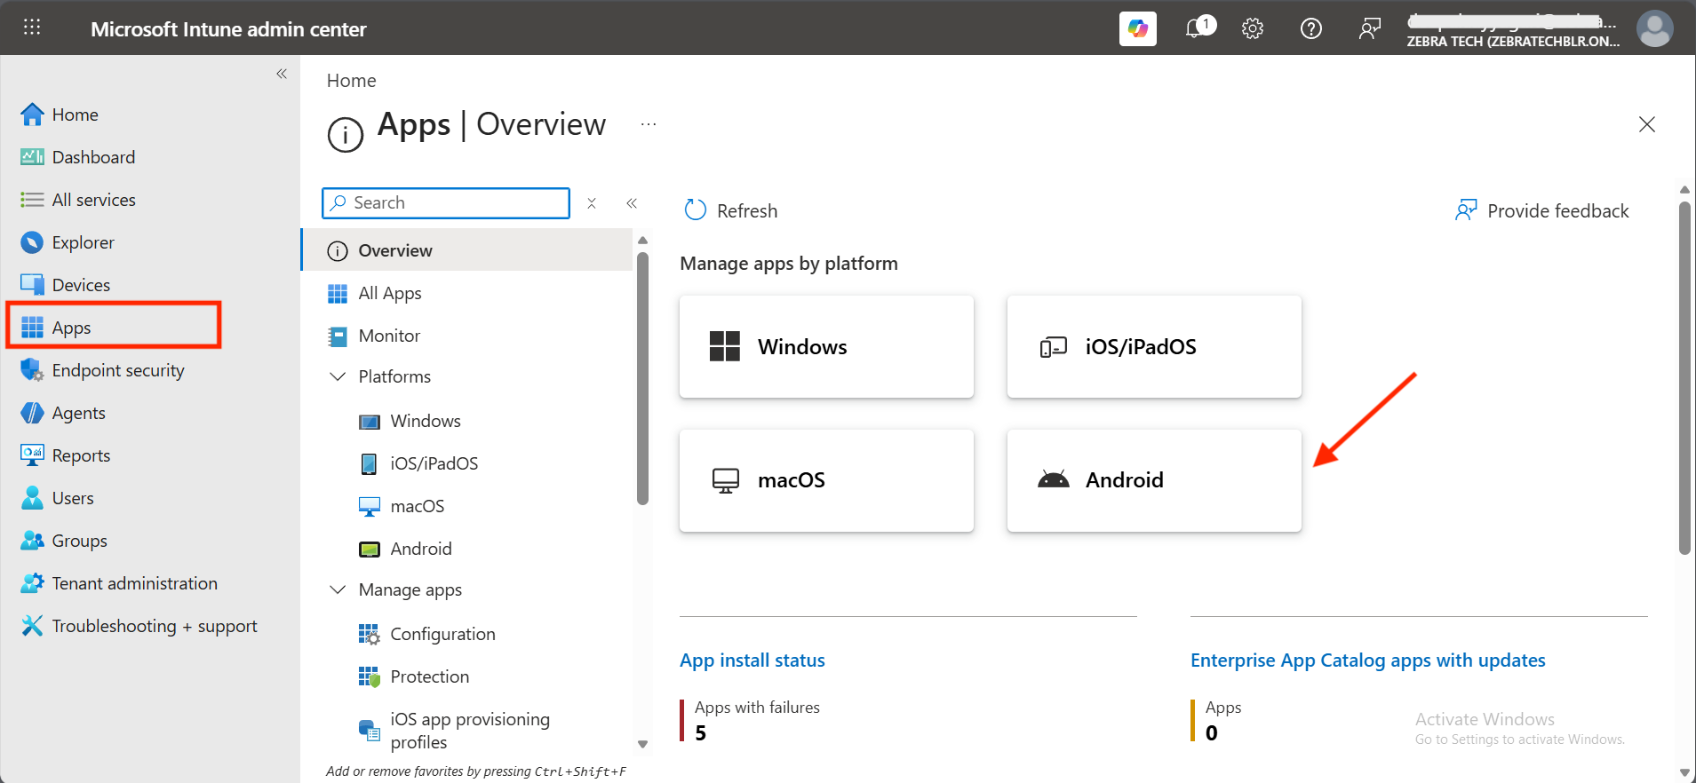Open Android under Platforms
This screenshot has height=783, width=1696.
tap(420, 549)
